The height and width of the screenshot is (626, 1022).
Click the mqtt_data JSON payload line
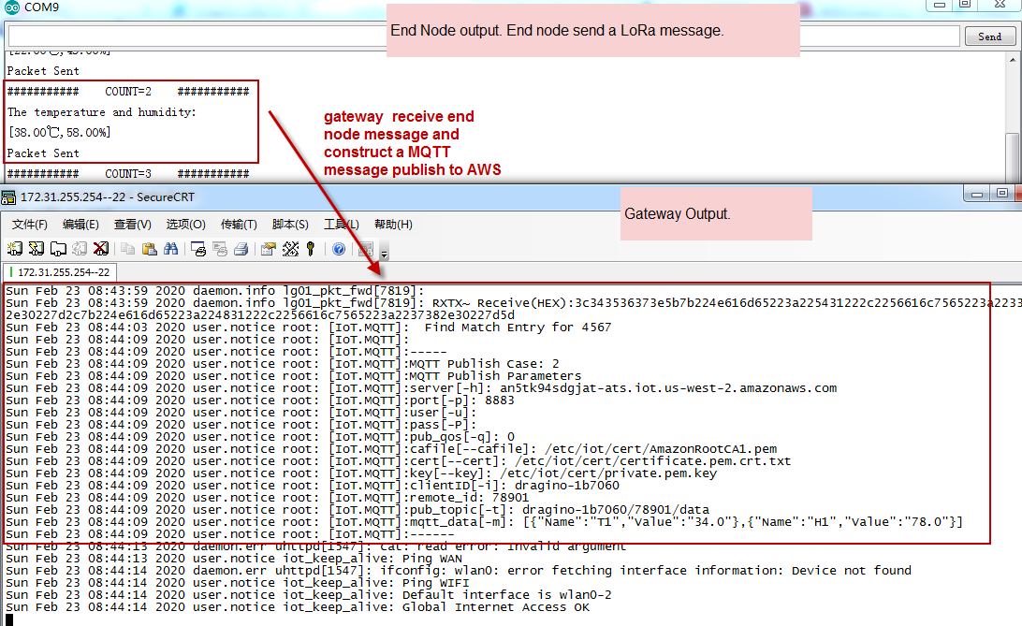click(x=685, y=522)
